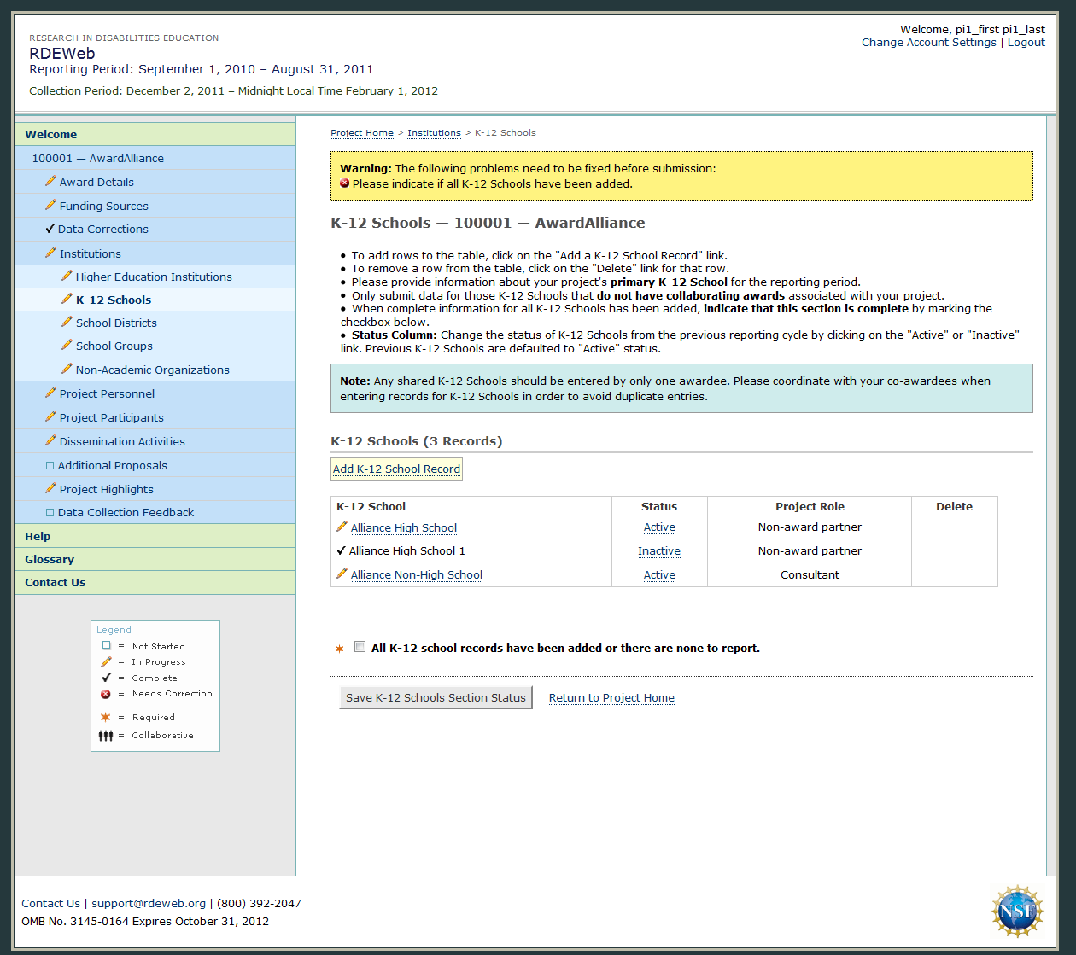Expand the Institutions section in sidebar
This screenshot has height=955, width=1076.
coord(90,253)
